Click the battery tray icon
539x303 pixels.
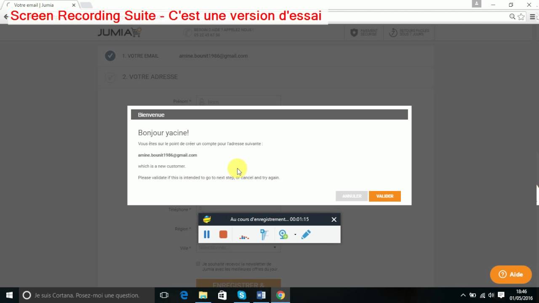pyautogui.click(x=473, y=295)
